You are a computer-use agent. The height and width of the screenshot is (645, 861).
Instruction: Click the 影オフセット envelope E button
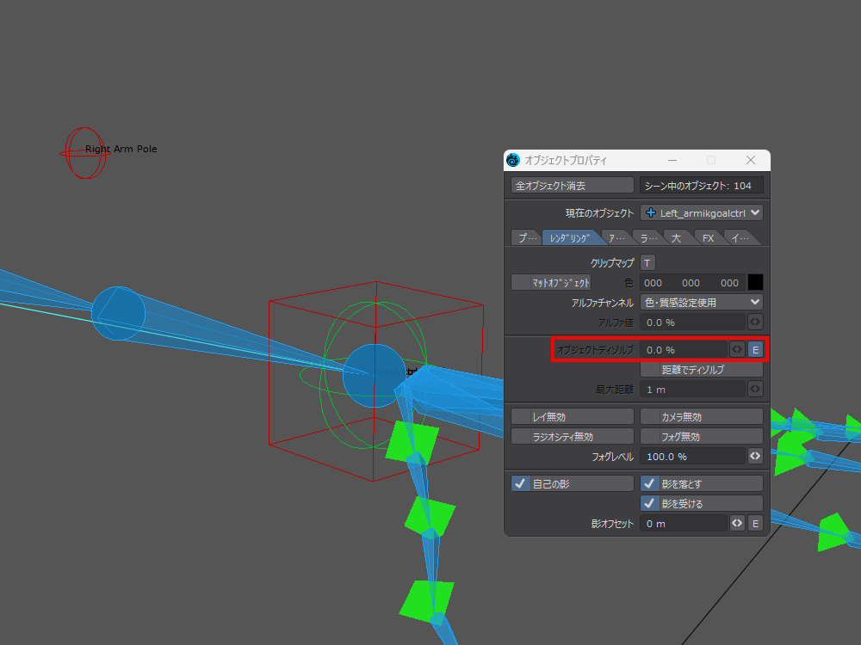coord(755,523)
